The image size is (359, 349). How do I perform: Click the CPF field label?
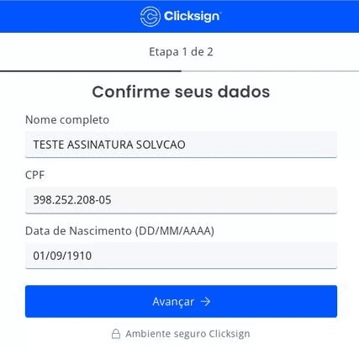(x=35, y=175)
